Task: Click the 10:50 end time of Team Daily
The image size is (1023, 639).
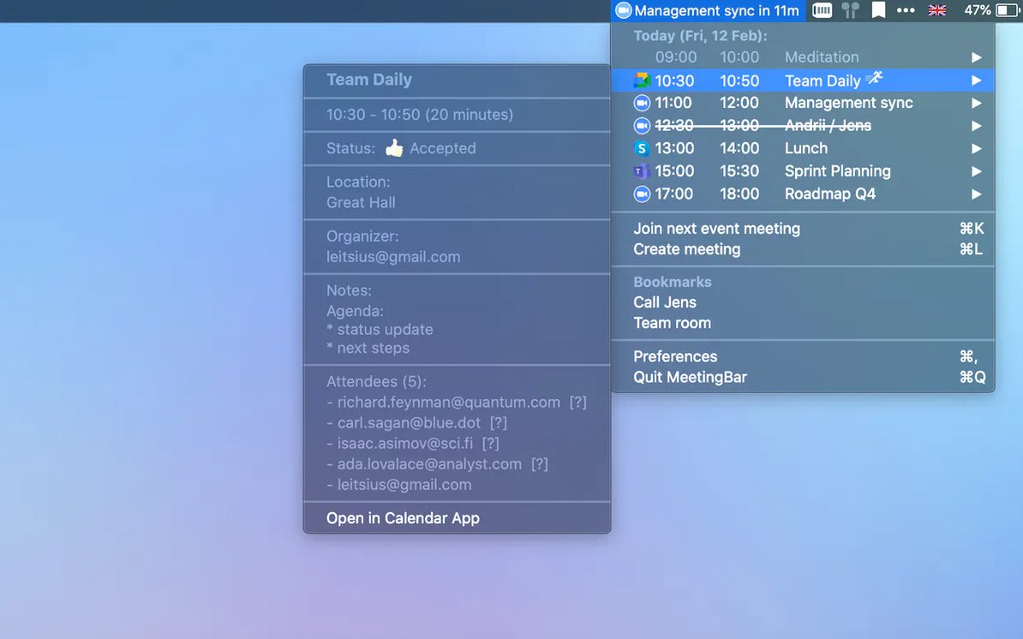Action: [739, 81]
